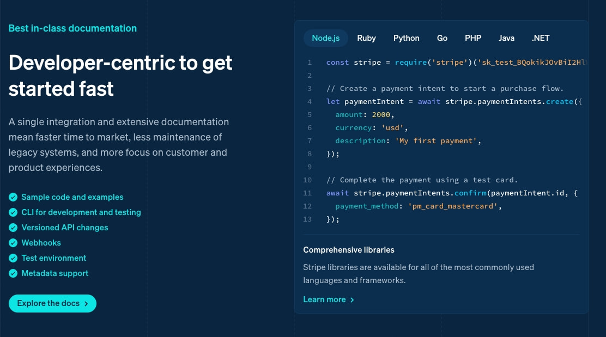Switch to the Python code tab
The width and height of the screenshot is (606, 337).
pos(406,38)
